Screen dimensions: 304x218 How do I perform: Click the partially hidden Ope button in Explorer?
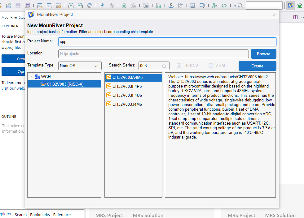(x=13, y=71)
